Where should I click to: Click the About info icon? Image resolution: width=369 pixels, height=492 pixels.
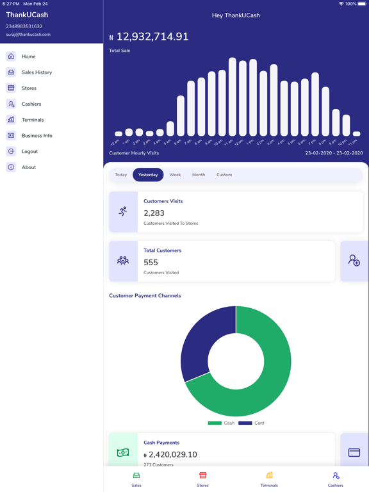11,167
